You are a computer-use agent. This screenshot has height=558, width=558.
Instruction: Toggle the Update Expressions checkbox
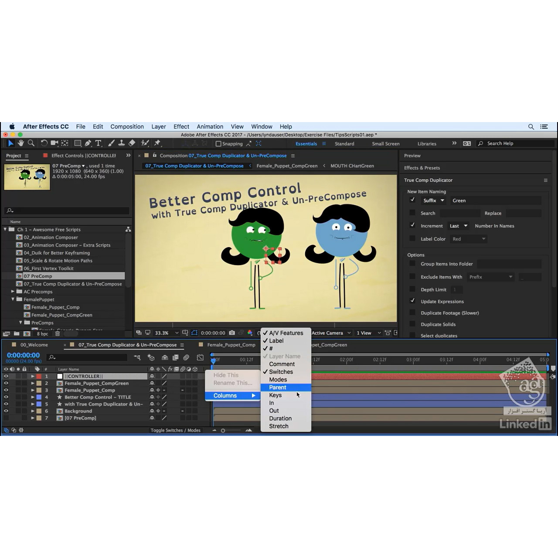412,301
